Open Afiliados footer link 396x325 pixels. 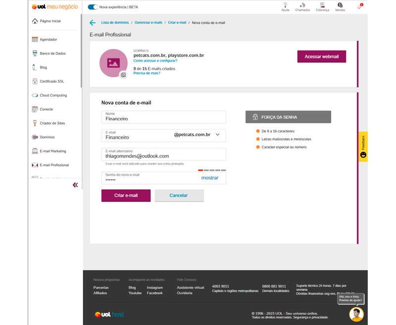(x=100, y=293)
